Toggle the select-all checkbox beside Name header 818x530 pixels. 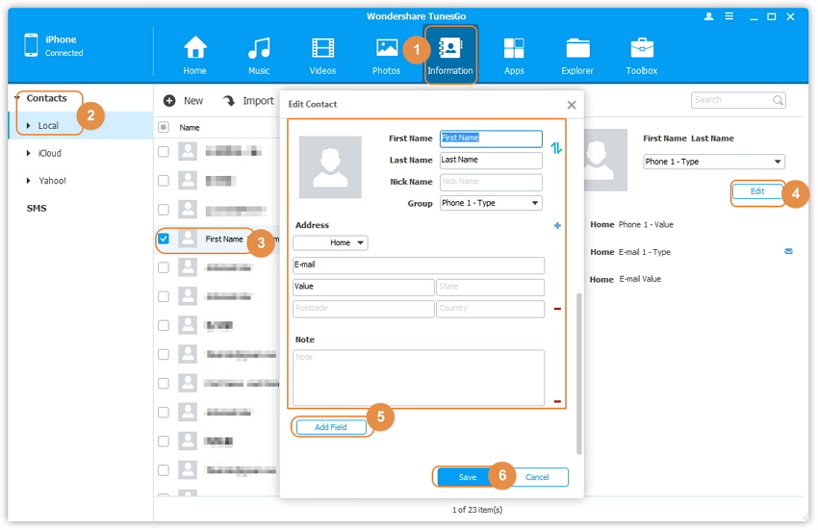tap(164, 127)
